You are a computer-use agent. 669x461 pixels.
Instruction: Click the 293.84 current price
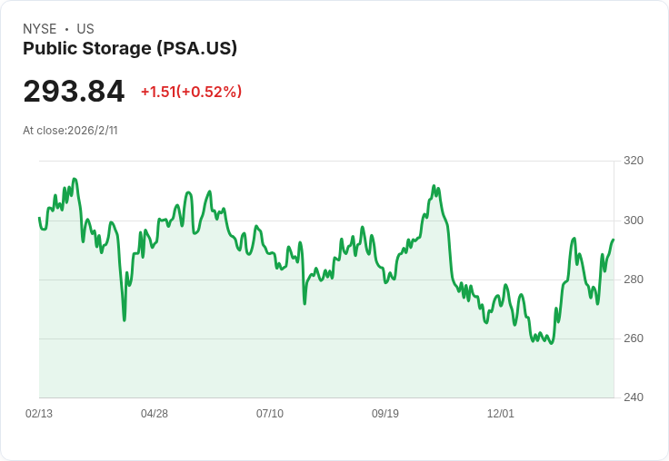pos(74,91)
